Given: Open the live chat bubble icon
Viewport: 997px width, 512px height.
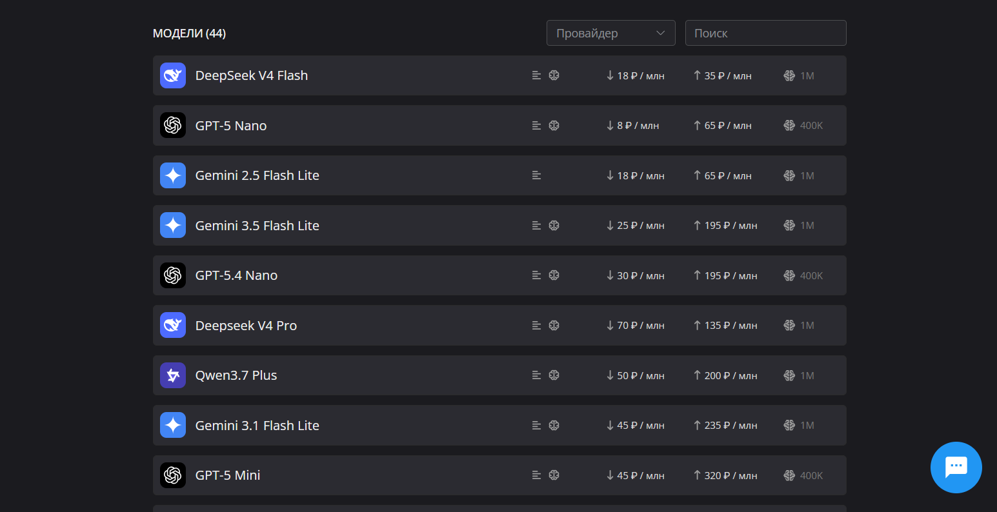Looking at the screenshot, I should click(x=956, y=467).
